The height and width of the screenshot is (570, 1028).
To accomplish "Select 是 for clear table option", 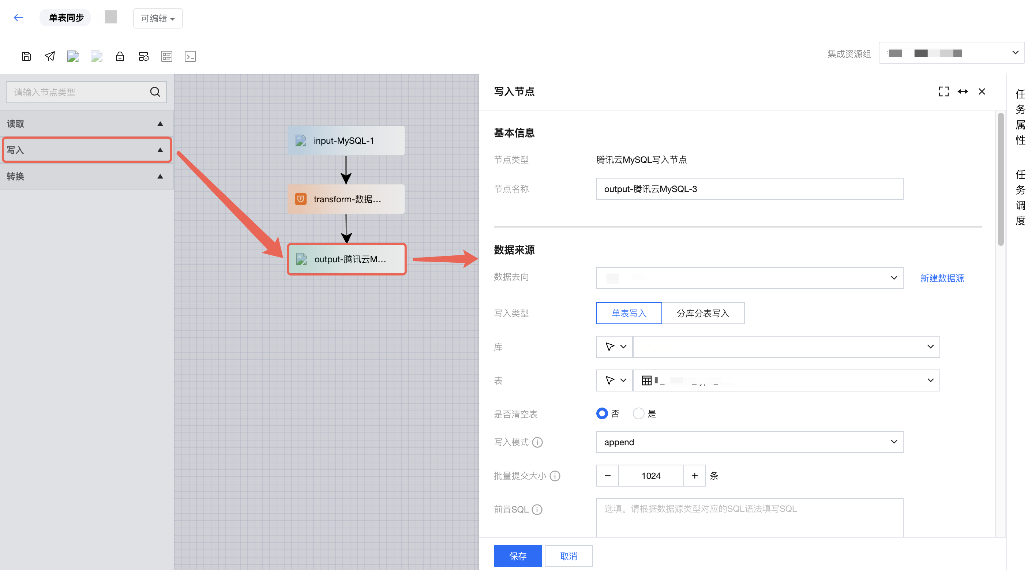I will point(638,413).
